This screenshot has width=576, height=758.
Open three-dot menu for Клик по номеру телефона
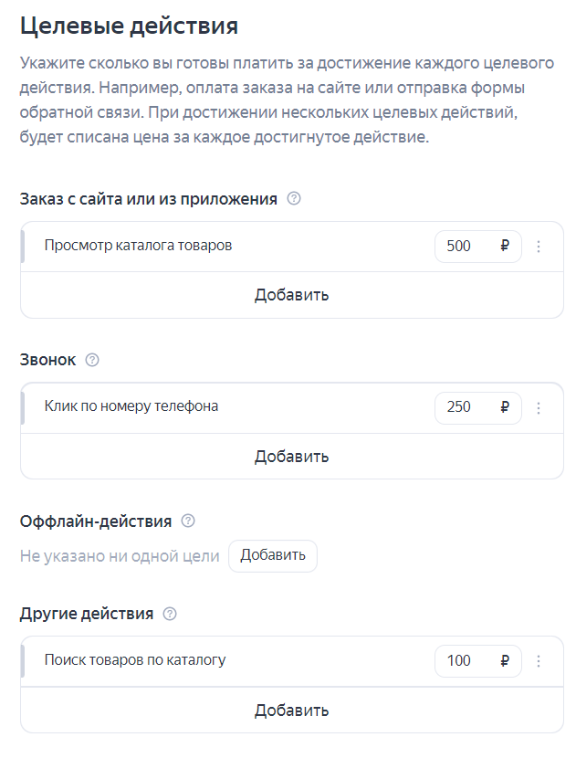click(x=539, y=407)
